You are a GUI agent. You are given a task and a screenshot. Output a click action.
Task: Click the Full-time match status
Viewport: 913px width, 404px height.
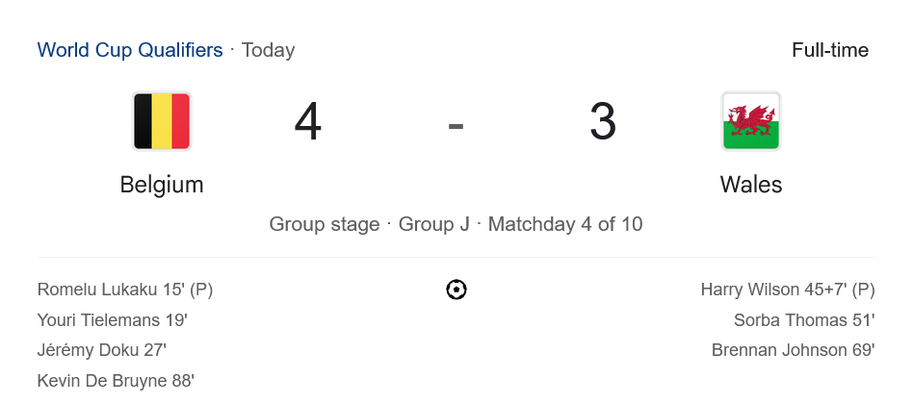click(829, 50)
